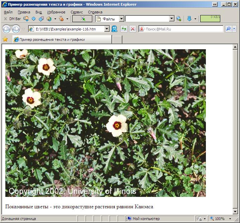240x223 pixels.
Task: Expand the arrow next to the globe icon
Action: coord(55,19)
